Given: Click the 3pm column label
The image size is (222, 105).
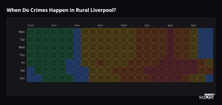Looking at the screenshot, I should pos(147,25).
